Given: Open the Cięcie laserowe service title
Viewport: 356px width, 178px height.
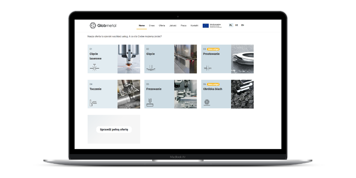Looking at the screenshot, I should pyautogui.click(x=95, y=56).
